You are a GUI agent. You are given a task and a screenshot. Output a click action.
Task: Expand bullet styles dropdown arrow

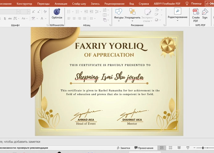tap(73, 12)
